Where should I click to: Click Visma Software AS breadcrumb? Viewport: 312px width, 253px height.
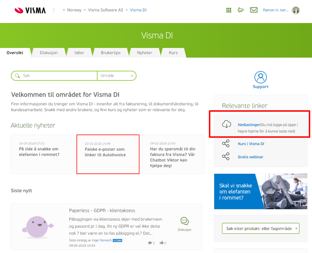pos(106,10)
